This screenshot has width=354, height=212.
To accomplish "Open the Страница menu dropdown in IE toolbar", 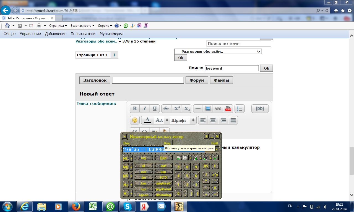I will point(58,26).
